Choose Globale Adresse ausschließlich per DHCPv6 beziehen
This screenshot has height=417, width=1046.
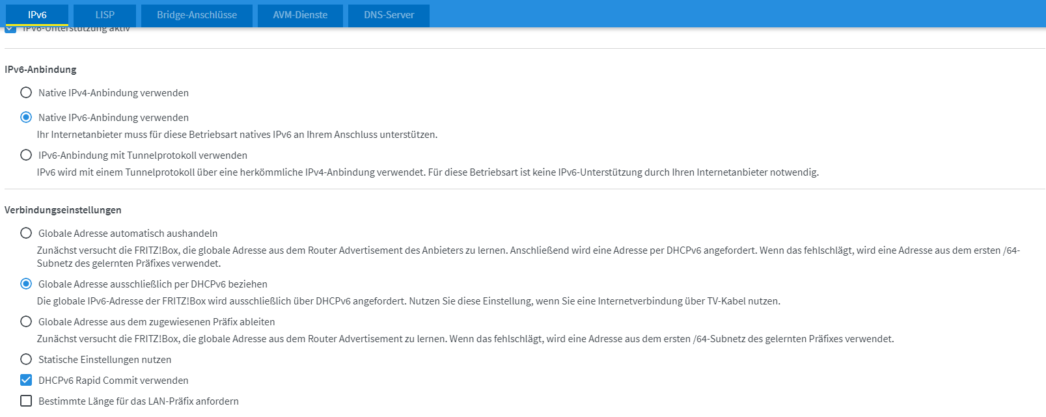[x=26, y=284]
